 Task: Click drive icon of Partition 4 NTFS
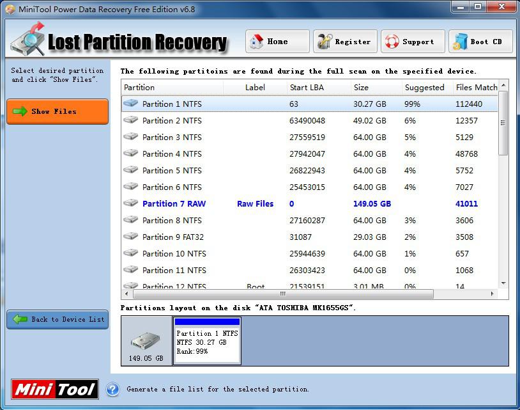click(x=131, y=153)
